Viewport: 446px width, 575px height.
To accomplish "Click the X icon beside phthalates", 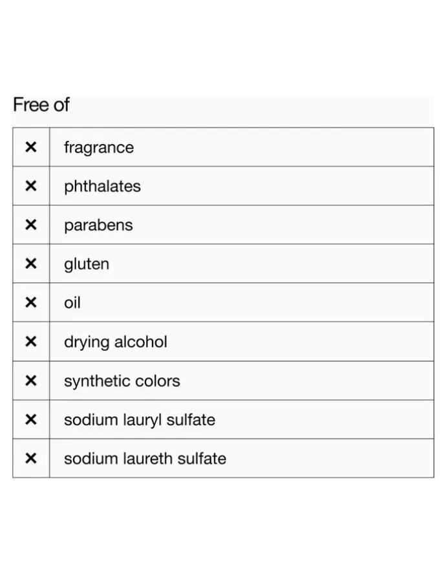I will coord(31,186).
